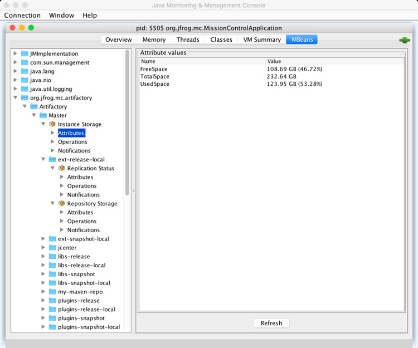Click the tree panel vertical scrollbar

(x=127, y=122)
